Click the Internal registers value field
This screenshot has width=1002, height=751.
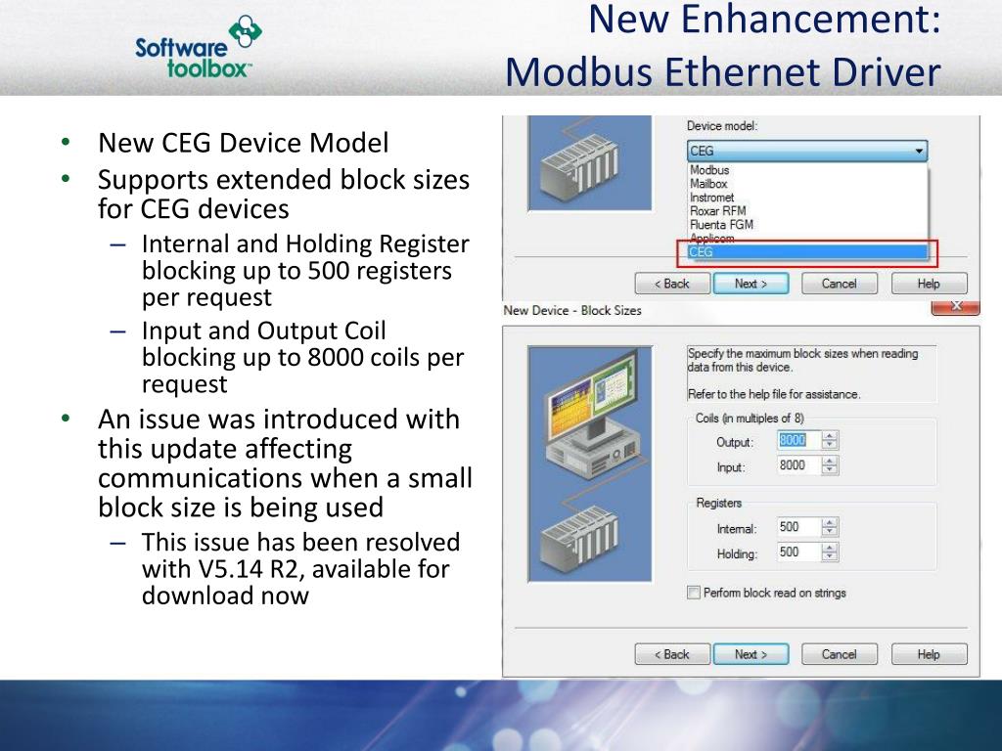click(x=797, y=527)
